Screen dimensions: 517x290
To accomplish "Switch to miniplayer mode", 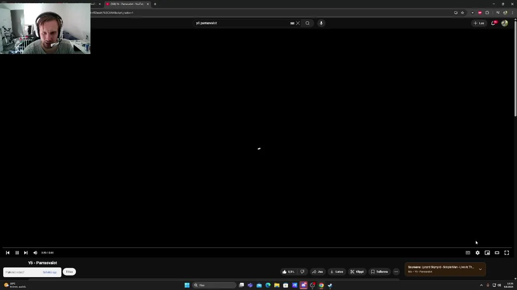I will click(487, 253).
